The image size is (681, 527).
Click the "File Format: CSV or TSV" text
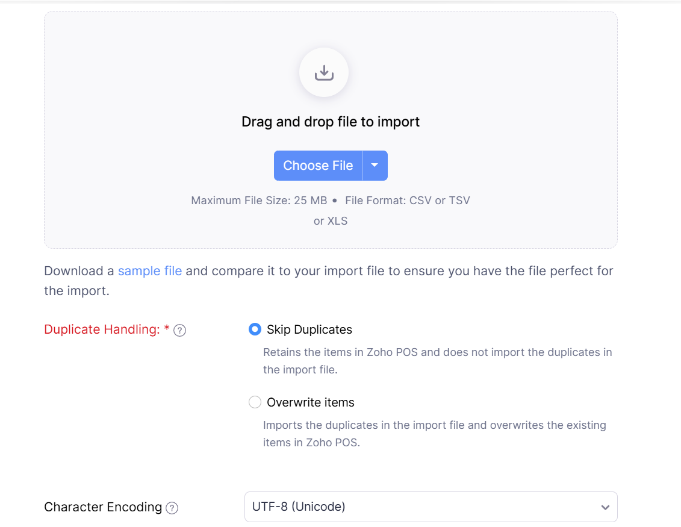coord(407,201)
